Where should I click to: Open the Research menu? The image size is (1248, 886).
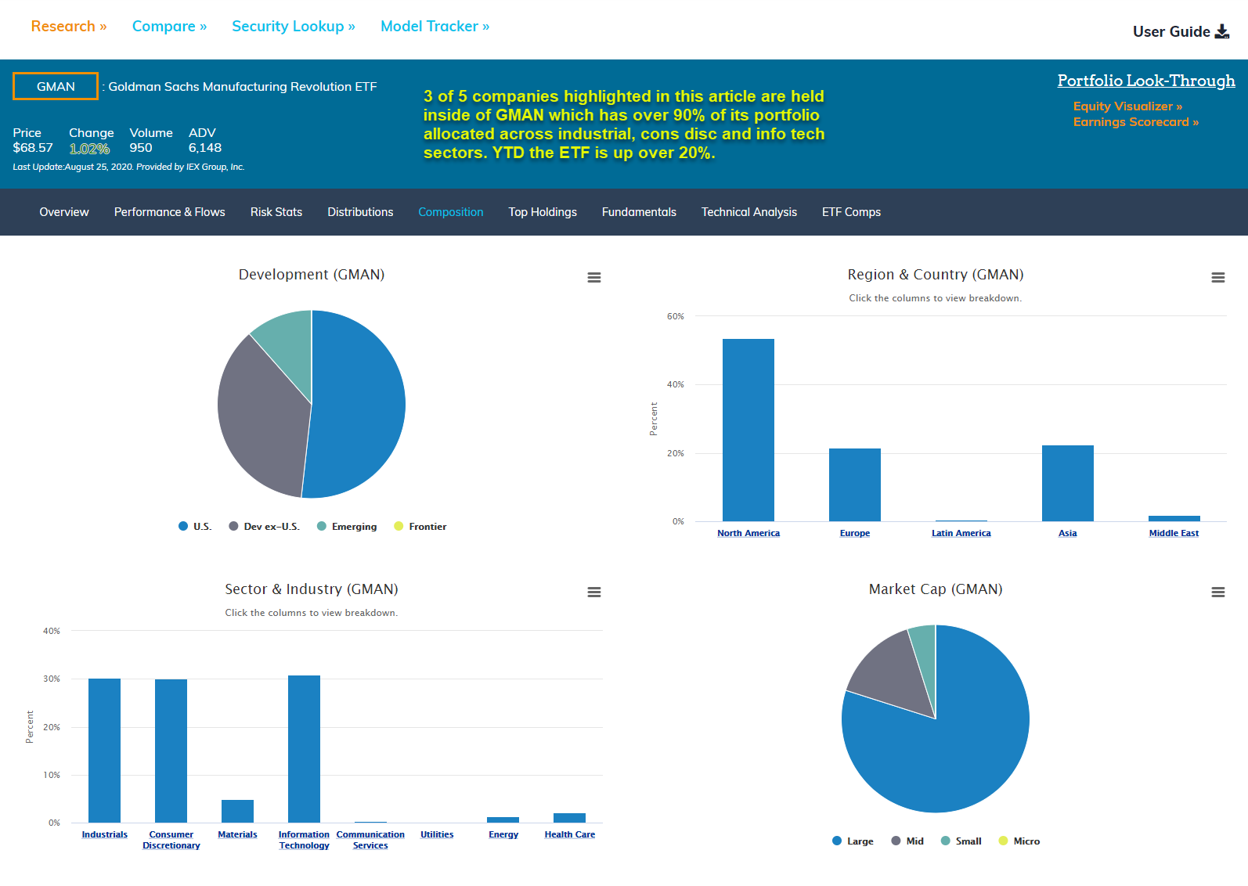click(69, 26)
